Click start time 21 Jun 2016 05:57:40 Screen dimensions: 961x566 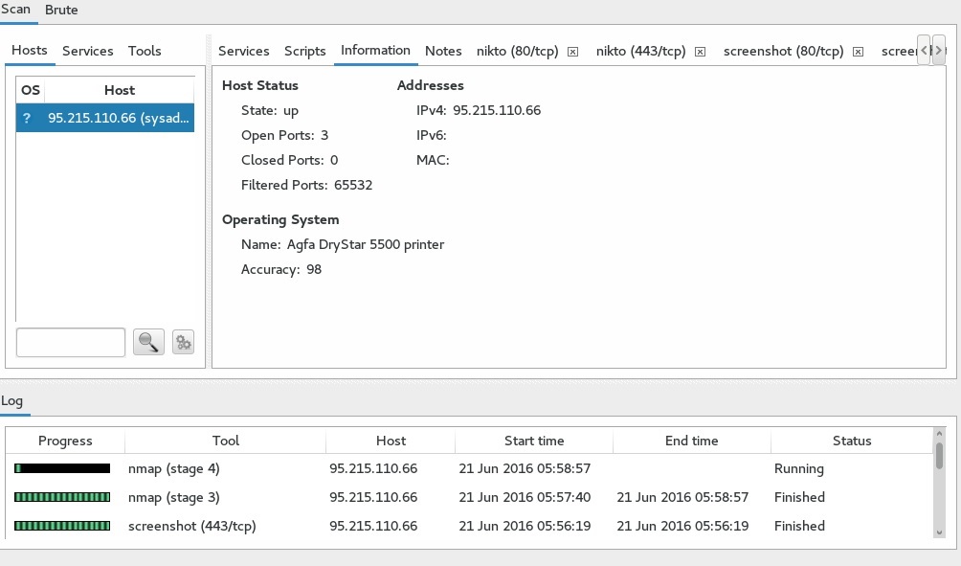tap(525, 497)
